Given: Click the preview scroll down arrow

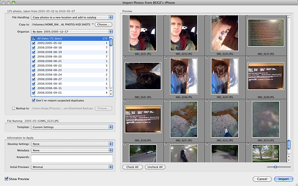Looking at the screenshot, I should 289,160.
